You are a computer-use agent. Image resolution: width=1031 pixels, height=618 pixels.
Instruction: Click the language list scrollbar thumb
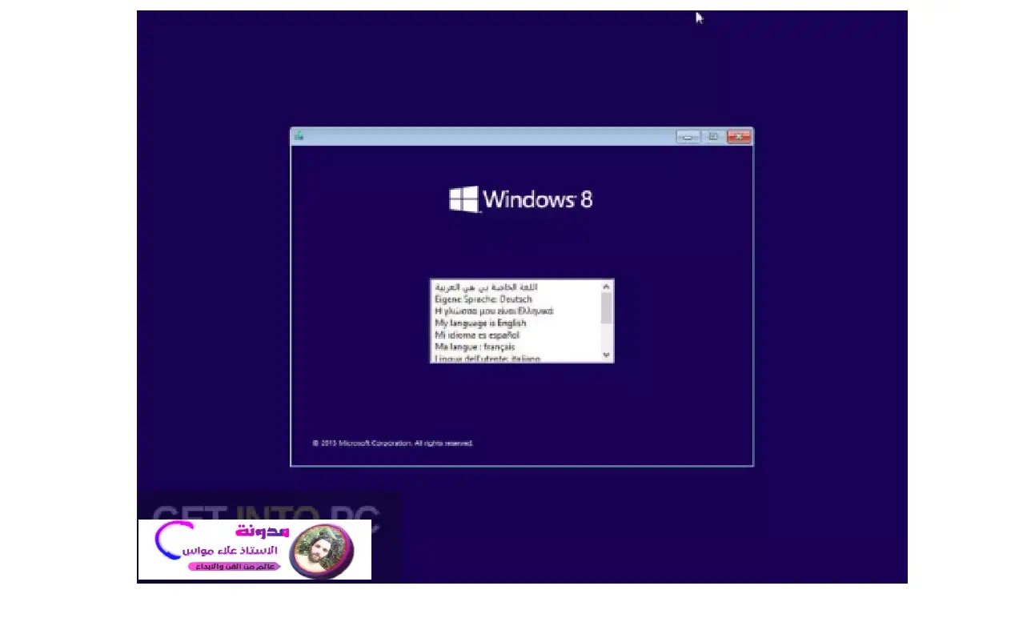[x=606, y=307]
